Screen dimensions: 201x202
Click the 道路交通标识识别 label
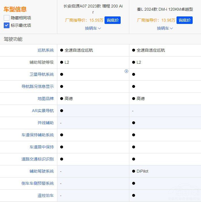pos(37,159)
